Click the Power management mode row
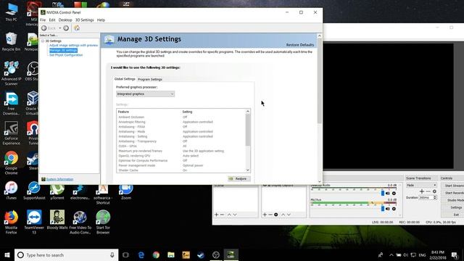Screen dimensions: 464x261 [181, 165]
